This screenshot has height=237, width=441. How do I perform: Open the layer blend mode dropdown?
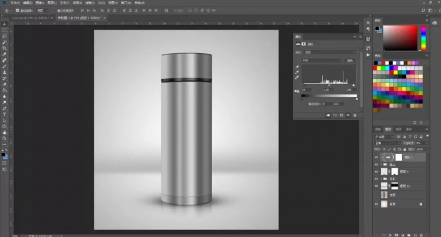pos(387,143)
